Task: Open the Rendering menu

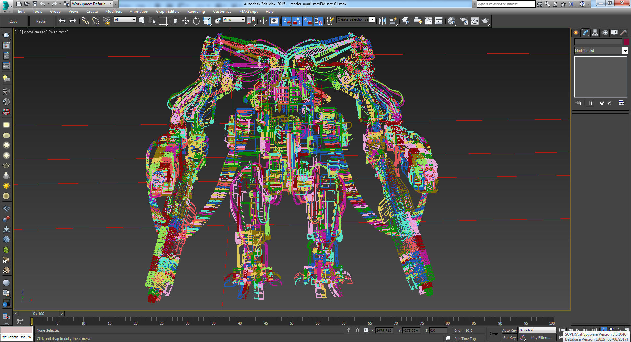Action: click(x=196, y=12)
